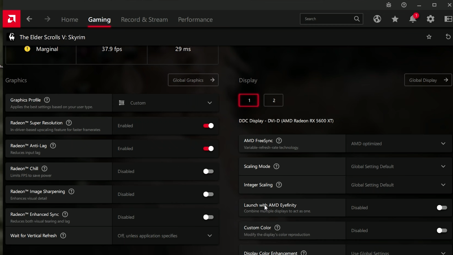Open Global Display settings
This screenshot has height=255, width=453.
[428, 80]
